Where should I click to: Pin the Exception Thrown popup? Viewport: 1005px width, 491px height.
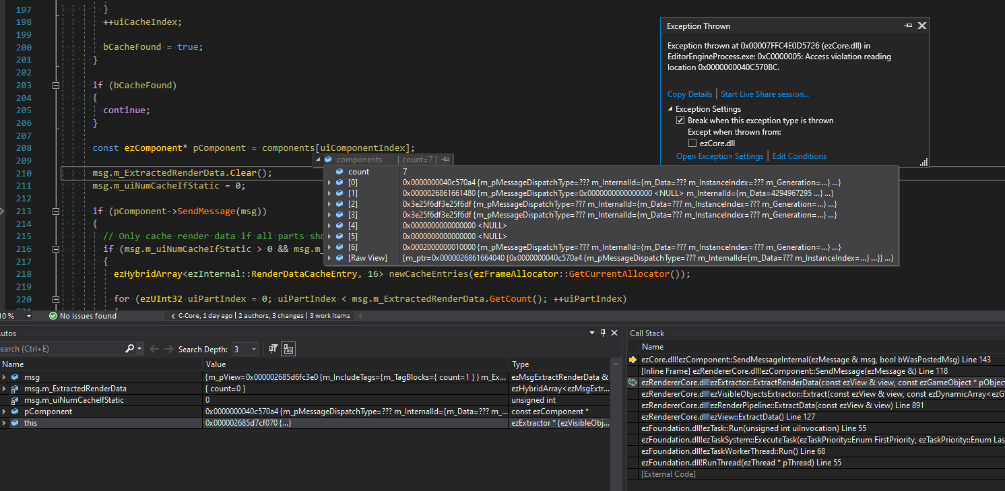[x=908, y=25]
